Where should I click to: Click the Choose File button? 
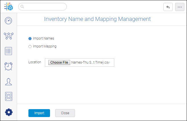pyautogui.click(x=59, y=62)
